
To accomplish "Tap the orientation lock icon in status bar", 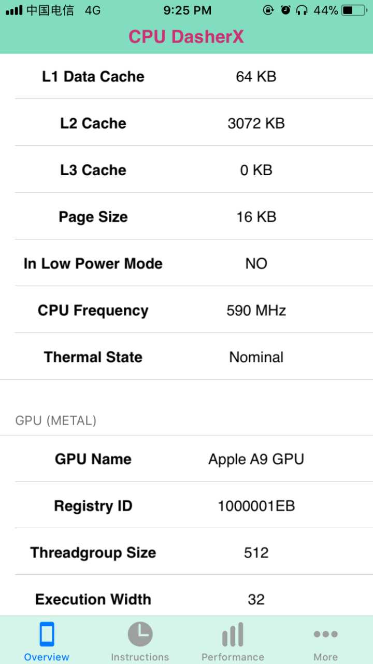I will [x=268, y=9].
